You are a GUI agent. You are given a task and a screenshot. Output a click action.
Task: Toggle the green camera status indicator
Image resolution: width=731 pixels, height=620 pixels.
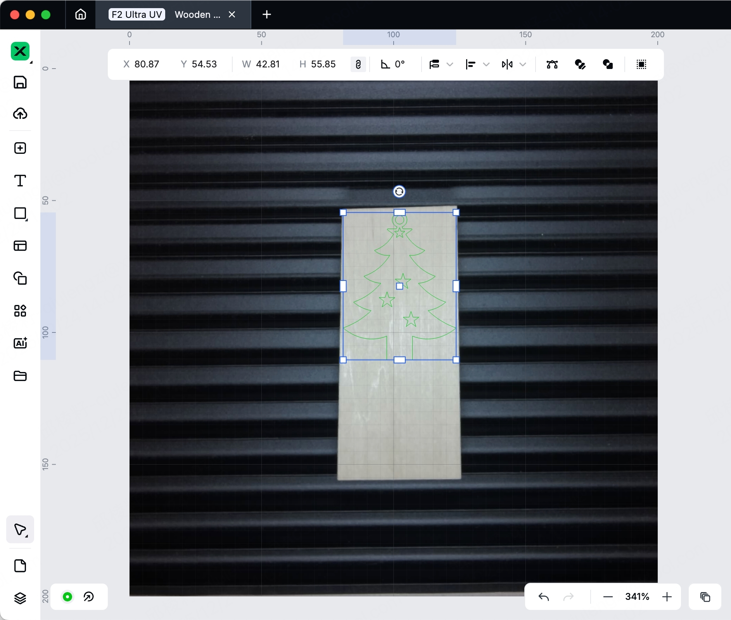tap(67, 597)
